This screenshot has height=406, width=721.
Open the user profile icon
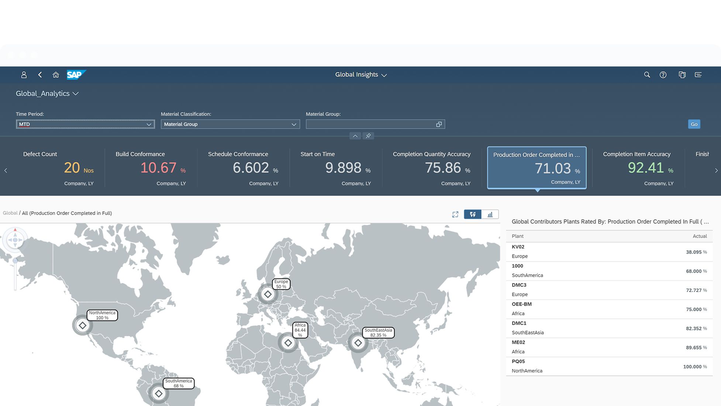24,75
